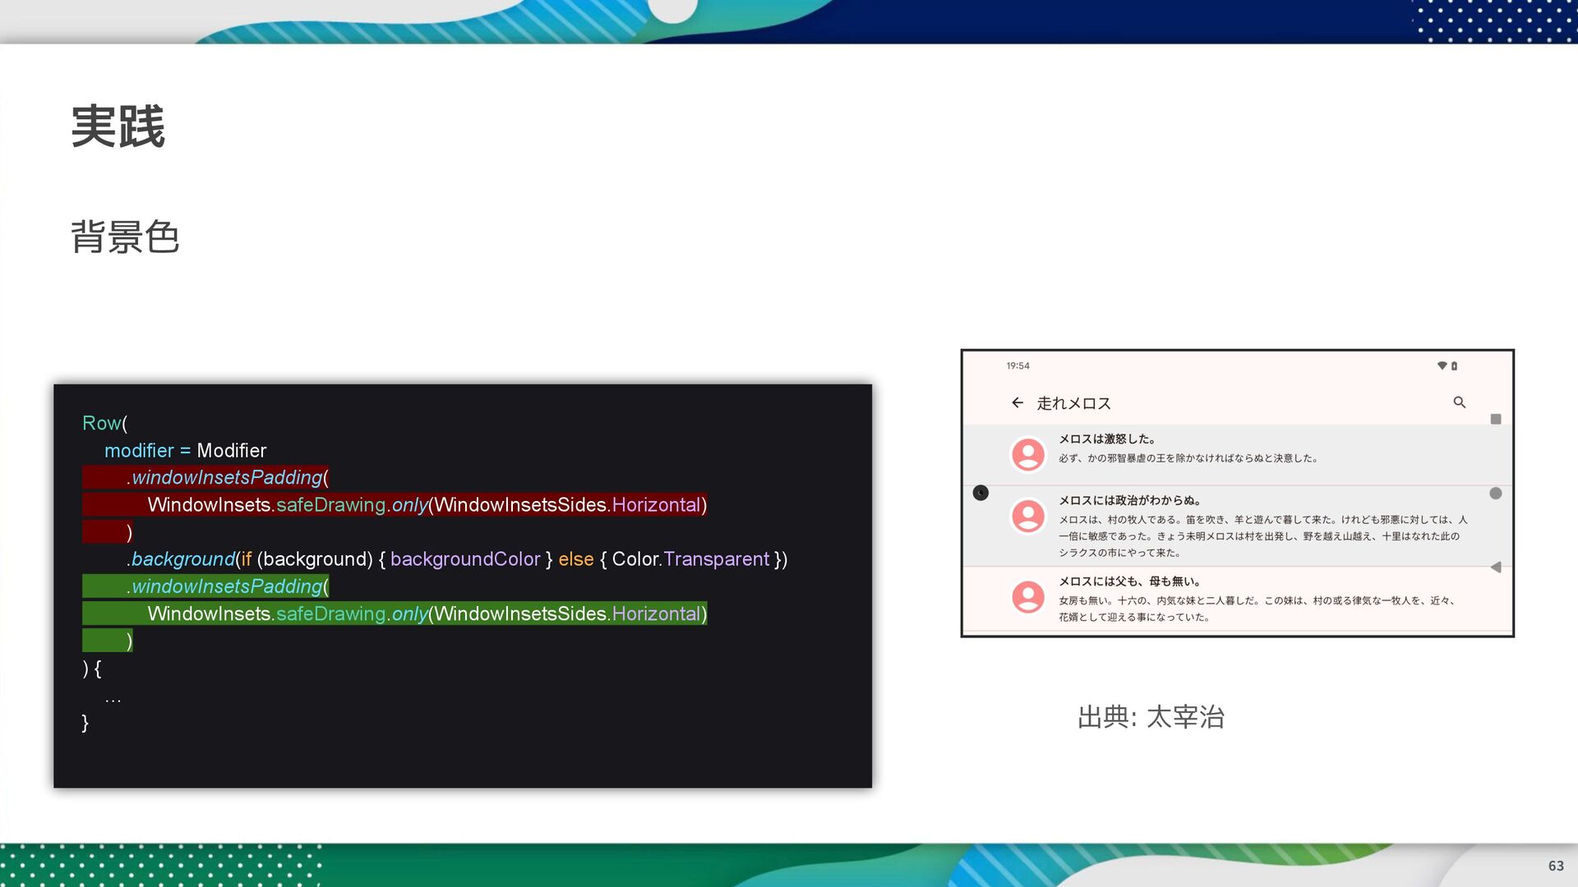The image size is (1578, 887).
Task: Tap the front camera cutout dot
Action: 980,493
